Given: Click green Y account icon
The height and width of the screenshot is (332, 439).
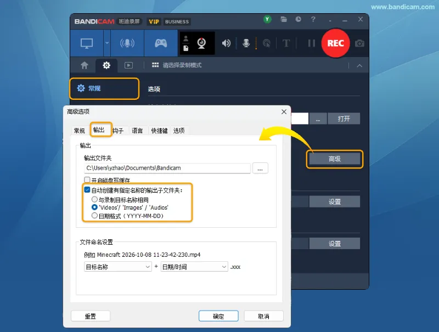Looking at the screenshot, I should (x=267, y=19).
